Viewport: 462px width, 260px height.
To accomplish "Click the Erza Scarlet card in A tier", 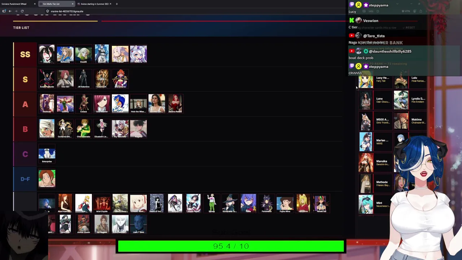I will [102, 104].
